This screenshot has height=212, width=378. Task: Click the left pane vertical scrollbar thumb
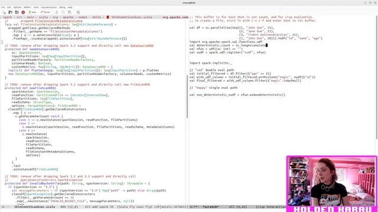coord(187,97)
